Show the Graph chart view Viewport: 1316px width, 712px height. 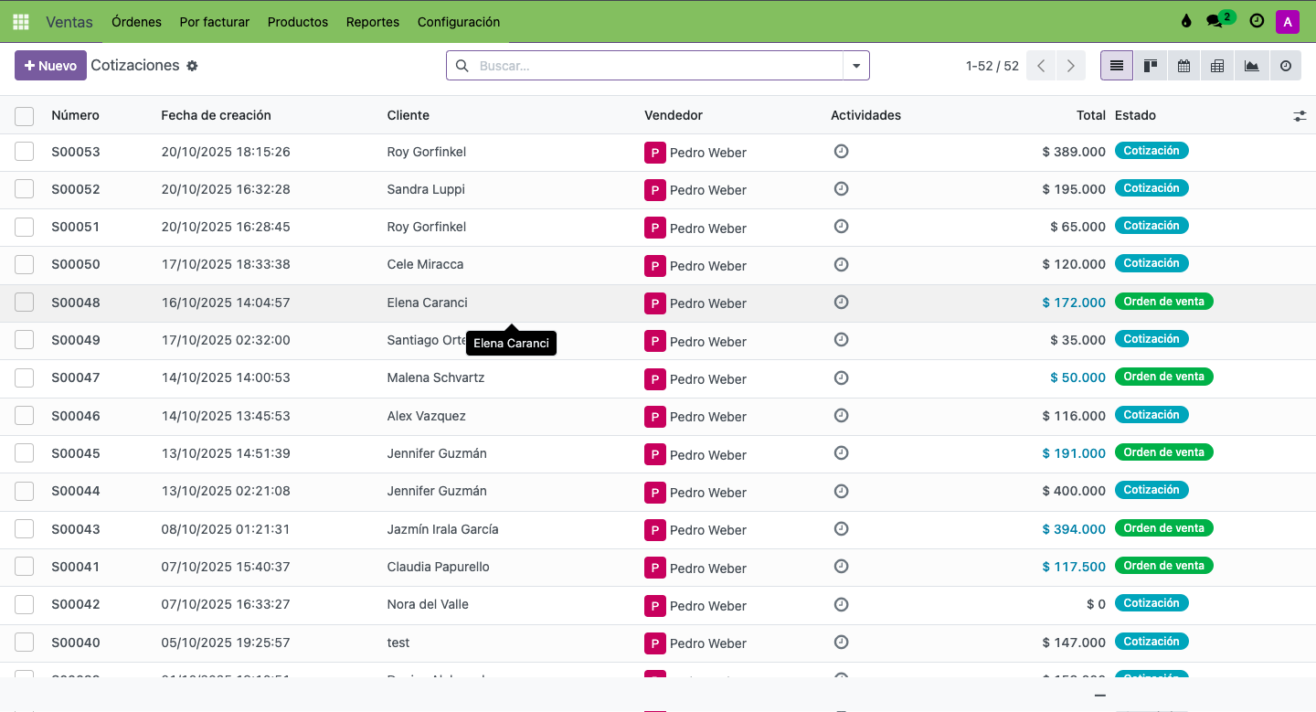[1251, 66]
